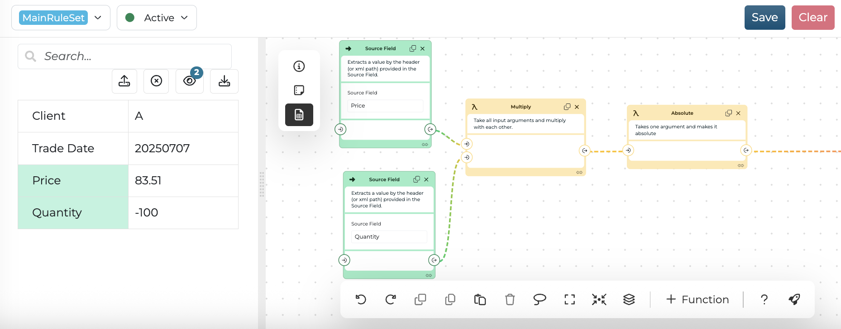
Task: Click the Redo icon
Action: (391, 299)
